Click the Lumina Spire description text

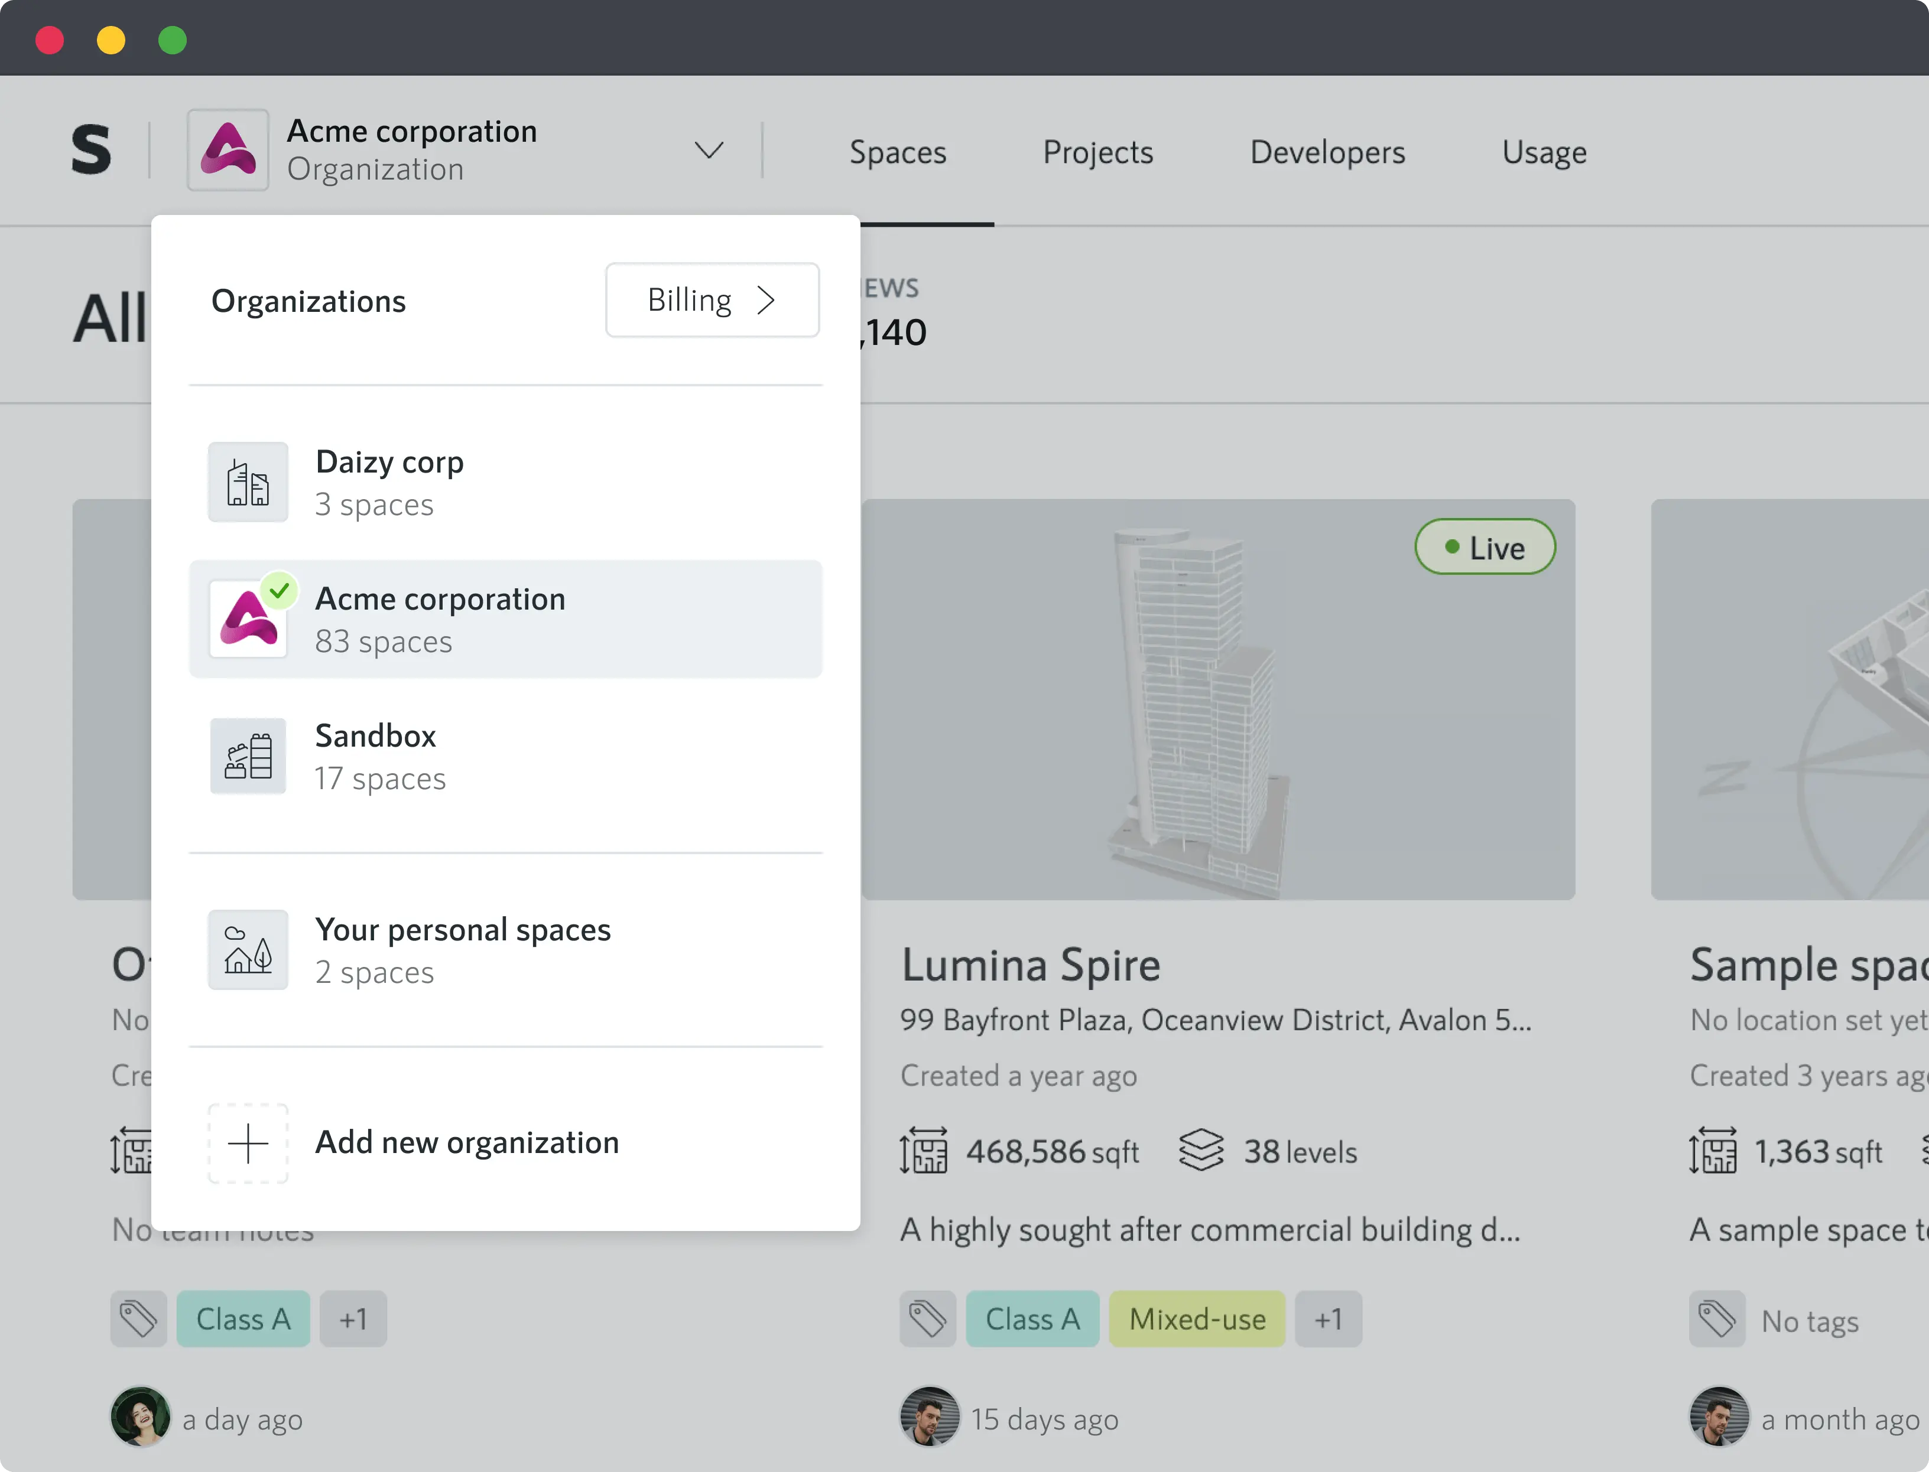(1210, 1230)
